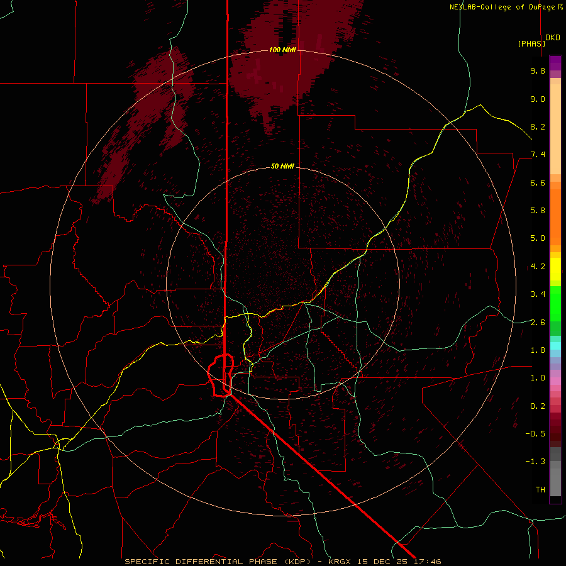Select the pale peach segment of color scale
This screenshot has height=566, width=566.
pyautogui.click(x=555, y=130)
